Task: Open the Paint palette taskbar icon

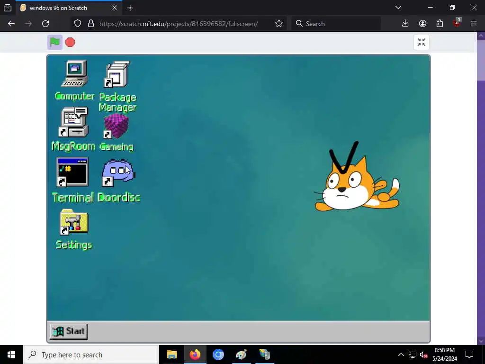Action: [241, 355]
